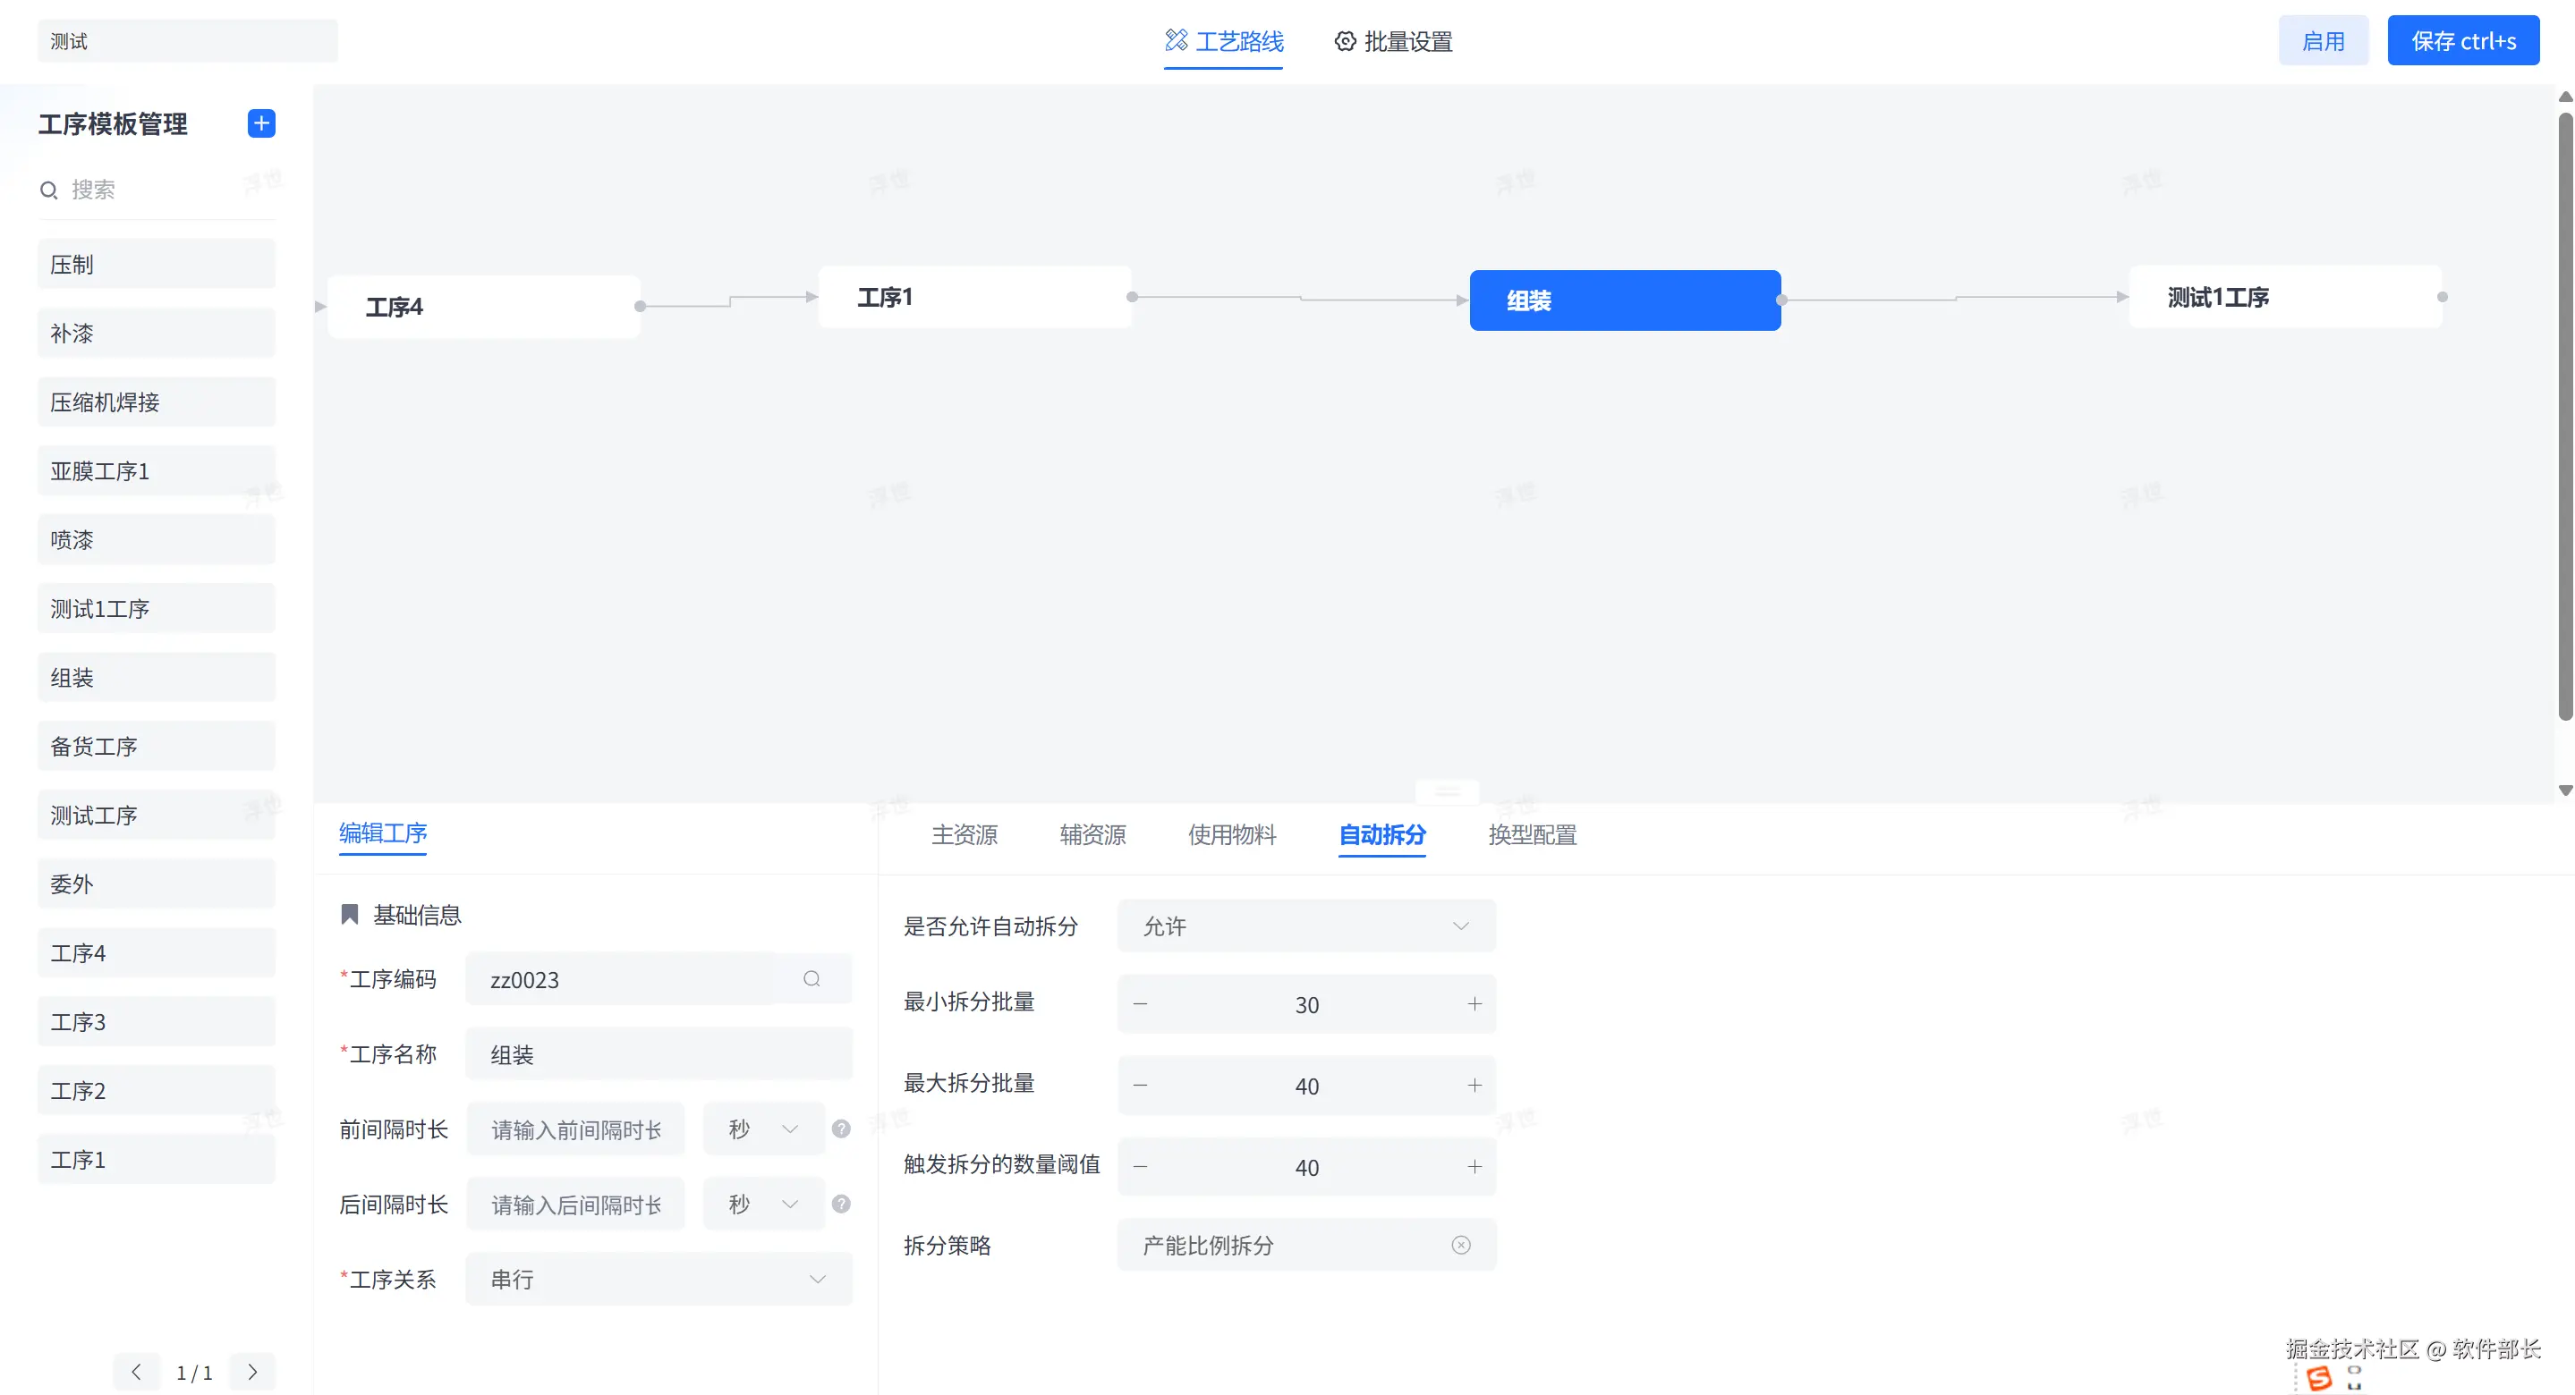This screenshot has height=1395, width=2575.
Task: Decrease 最大拆分批量 with the minus icon
Action: click(x=1141, y=1086)
